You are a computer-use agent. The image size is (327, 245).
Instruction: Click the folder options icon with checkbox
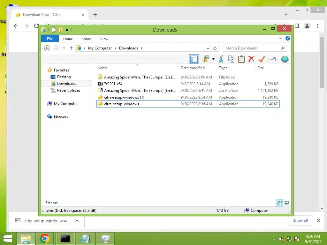tap(206, 59)
